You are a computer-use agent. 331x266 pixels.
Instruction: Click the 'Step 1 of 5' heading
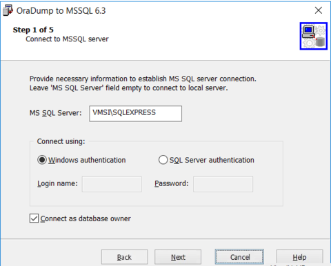pos(33,30)
